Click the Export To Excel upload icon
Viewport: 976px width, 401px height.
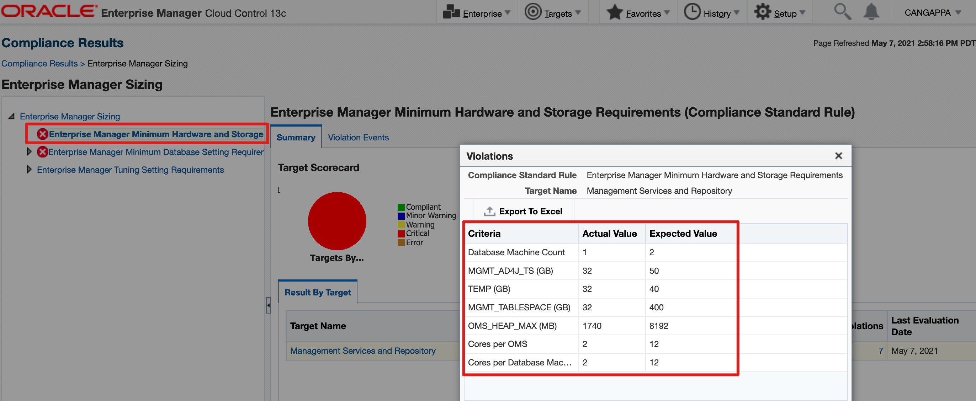click(489, 211)
